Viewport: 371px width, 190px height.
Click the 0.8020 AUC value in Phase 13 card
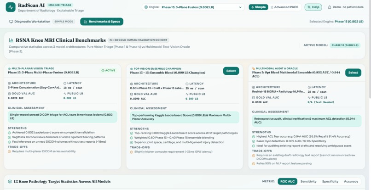coord(15,98)
